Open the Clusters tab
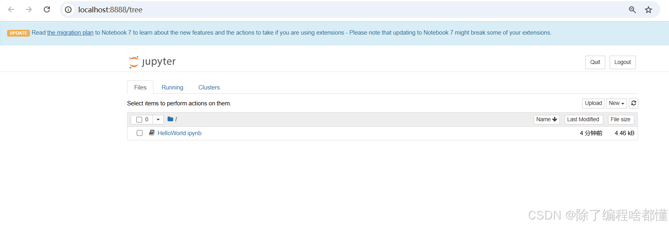Viewport: 669px width, 227px height. click(209, 87)
